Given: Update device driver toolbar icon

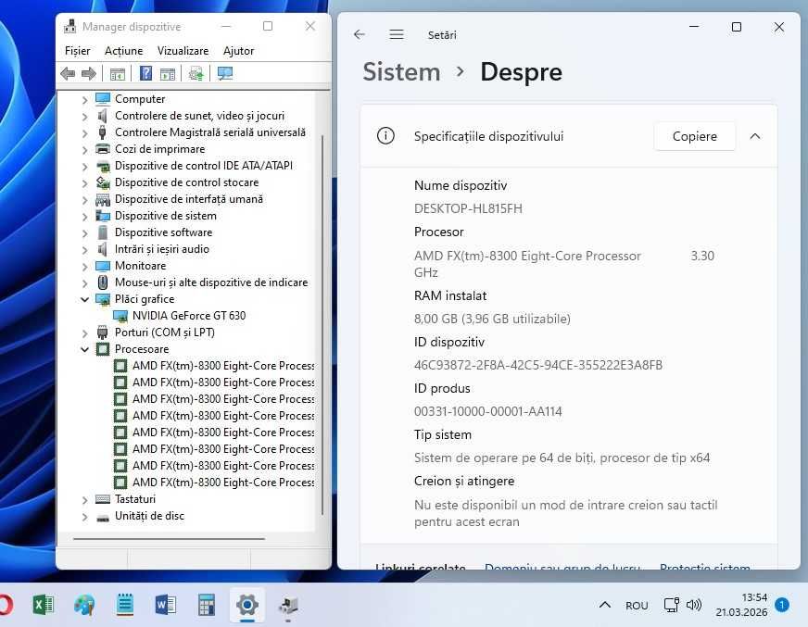Looking at the screenshot, I should point(196,74).
